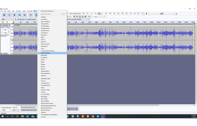Skip to End of the track

click(25, 15)
